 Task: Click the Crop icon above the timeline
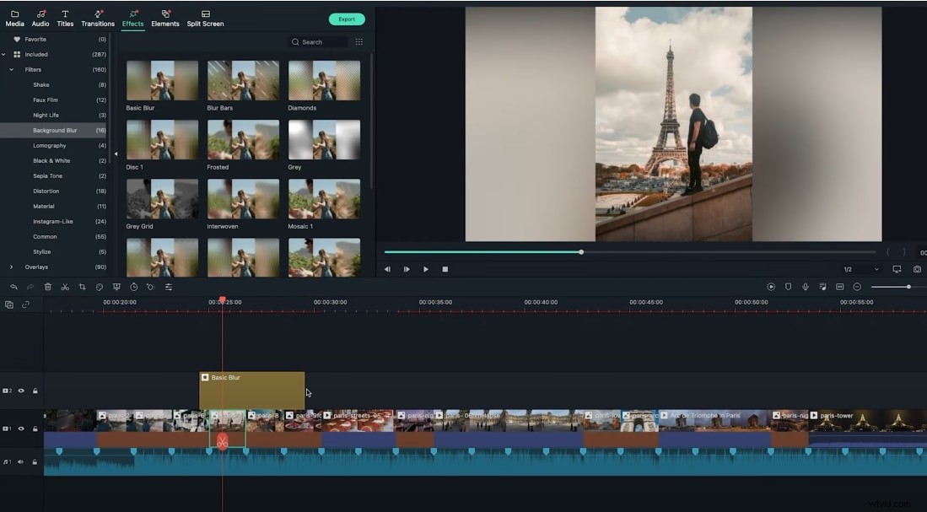pos(82,287)
